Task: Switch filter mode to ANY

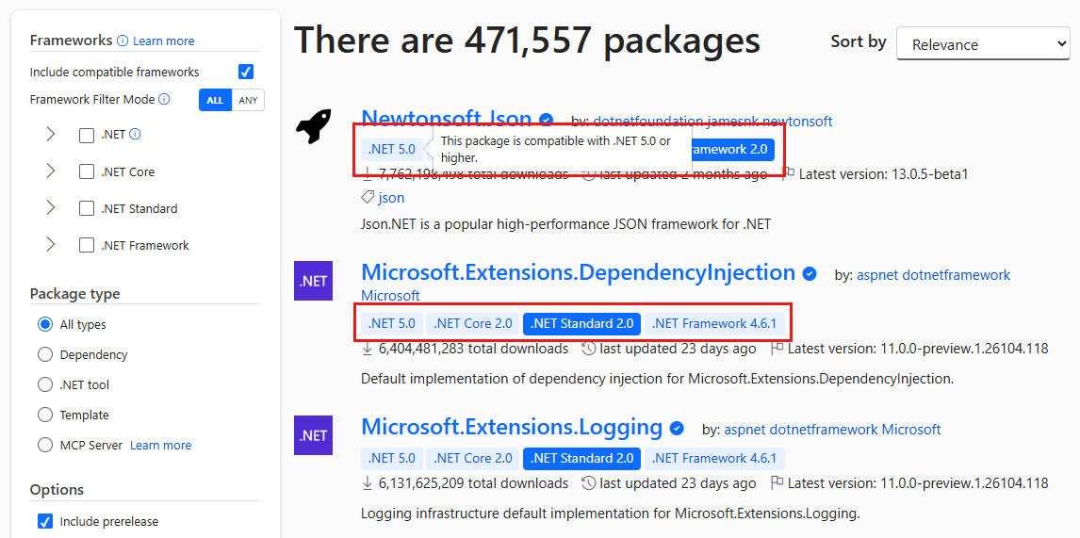Action: [248, 100]
